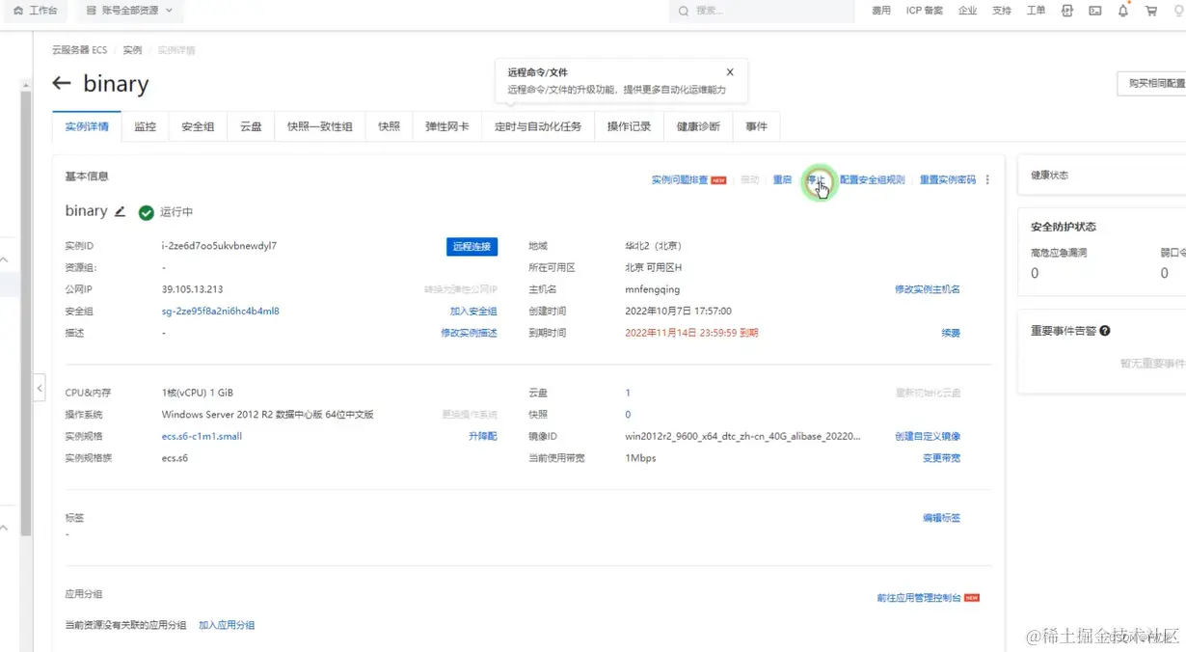
Task: Navigate to 云服务器 ECS breadcrumb
Action: 80,50
